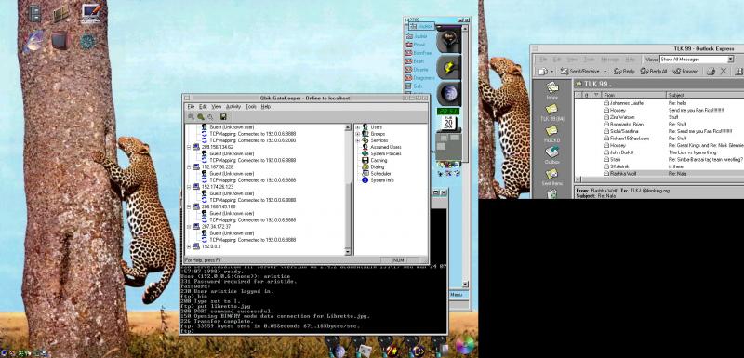Click the green magnifier icon in GateKeeper toolbar
744x358 pixels.
201,116
